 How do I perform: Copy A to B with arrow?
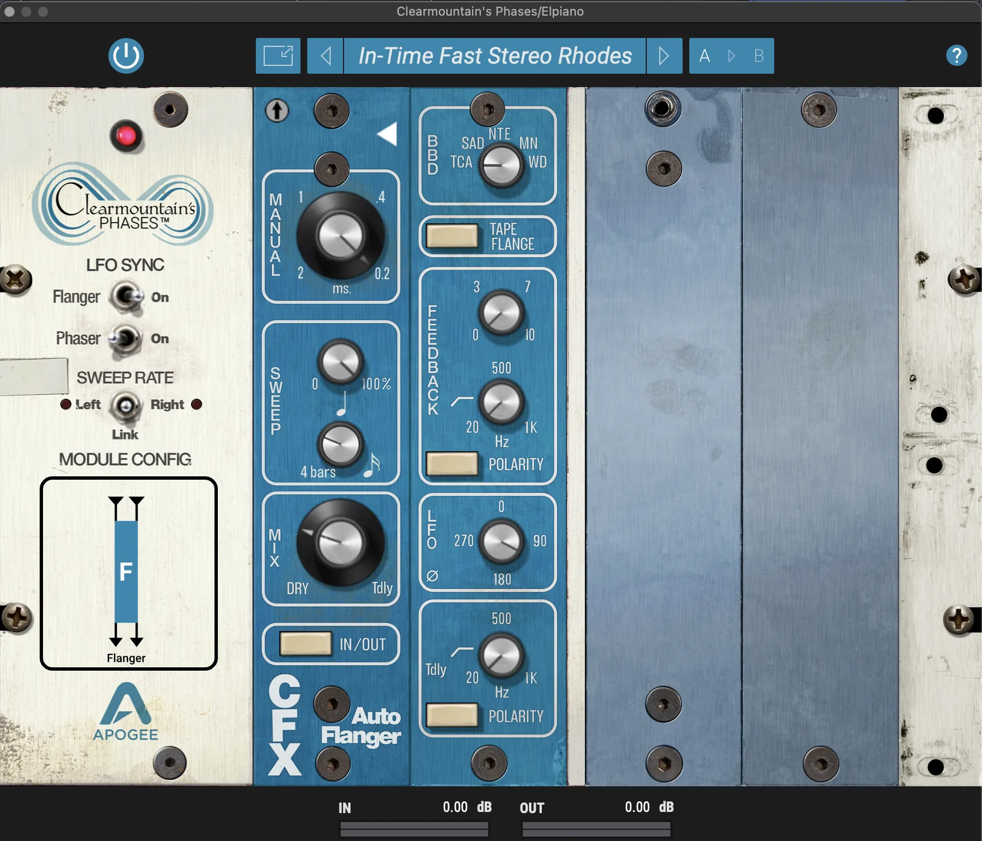(x=732, y=56)
